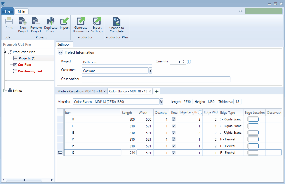
Task: Click Duplicate Project icon
Action: coord(51,21)
